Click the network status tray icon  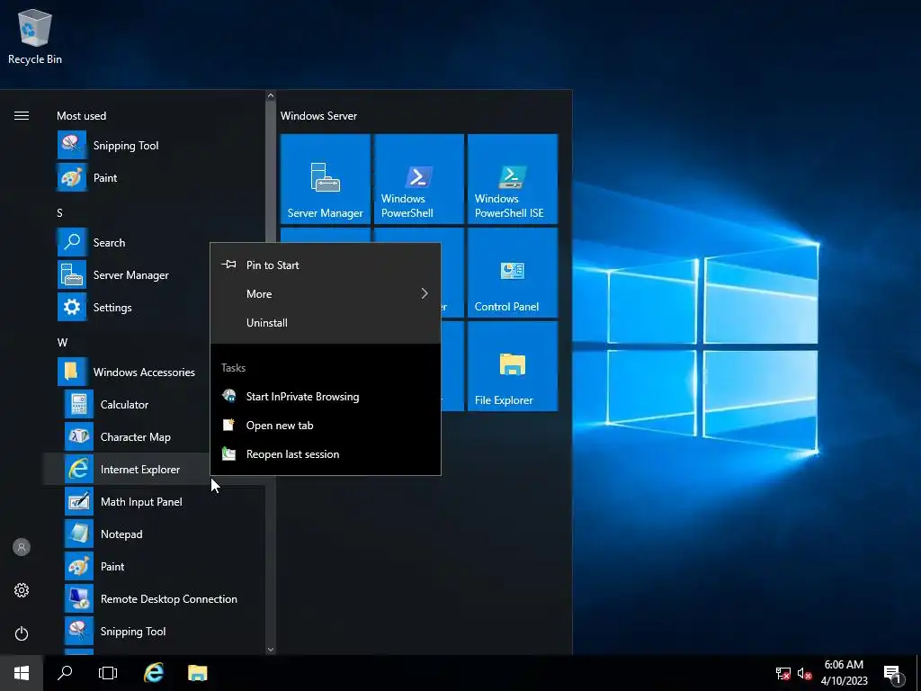(783, 673)
